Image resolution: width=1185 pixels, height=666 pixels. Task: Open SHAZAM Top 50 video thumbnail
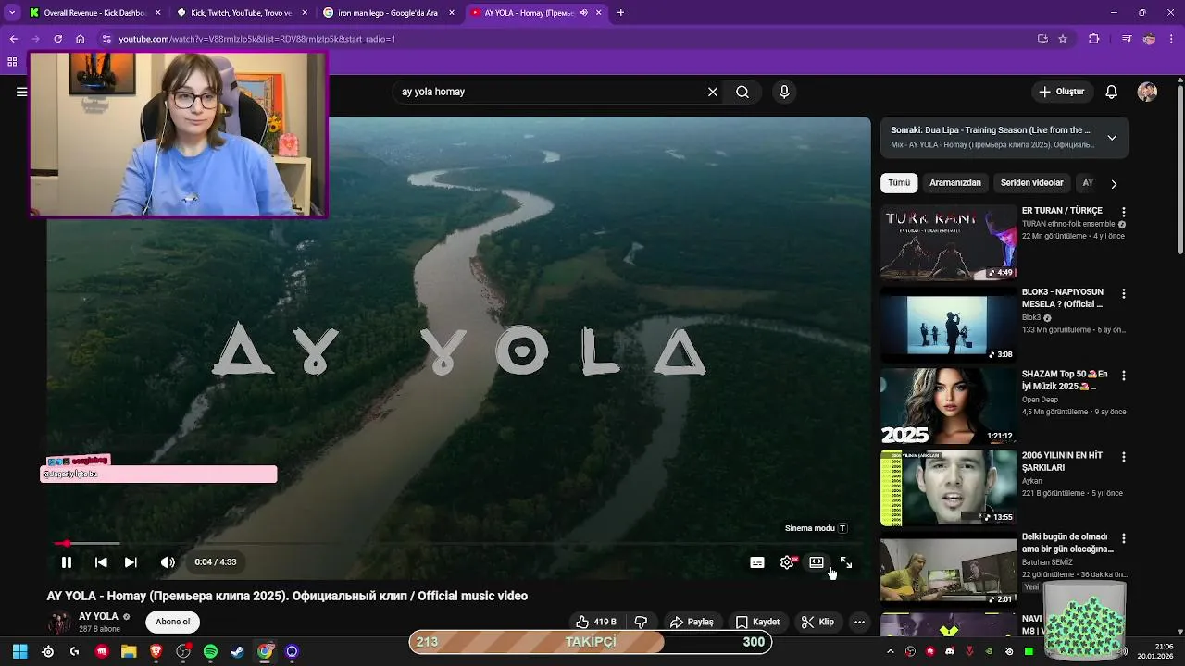(949, 405)
